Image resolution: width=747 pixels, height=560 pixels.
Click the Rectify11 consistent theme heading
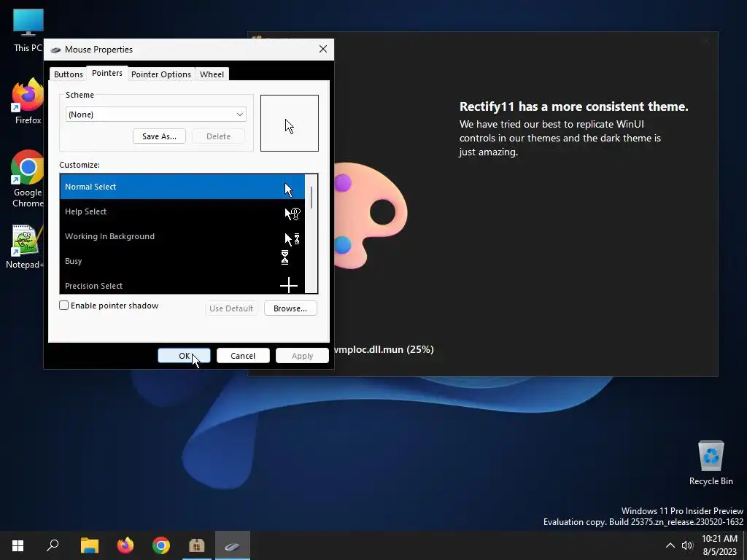[573, 106]
